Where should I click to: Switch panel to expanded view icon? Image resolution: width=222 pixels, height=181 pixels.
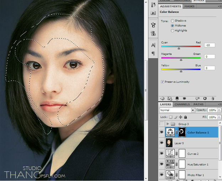pos(170,98)
